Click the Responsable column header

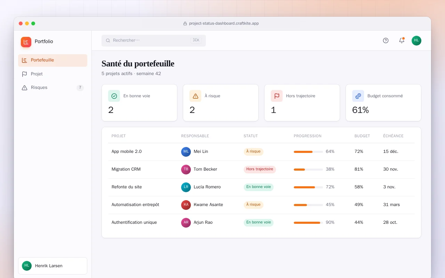pyautogui.click(x=195, y=136)
